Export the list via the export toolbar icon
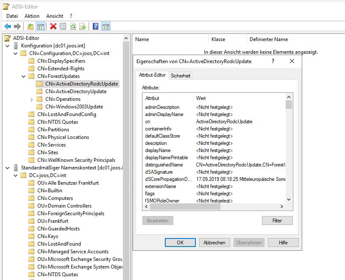 tap(82, 26)
